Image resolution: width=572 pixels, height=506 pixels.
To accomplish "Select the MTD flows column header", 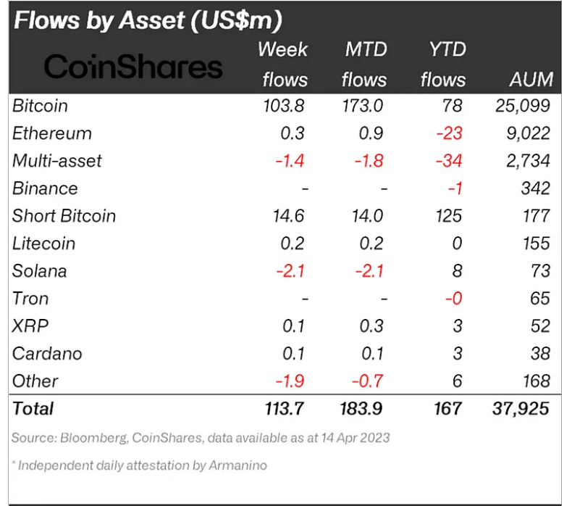I will tap(364, 65).
